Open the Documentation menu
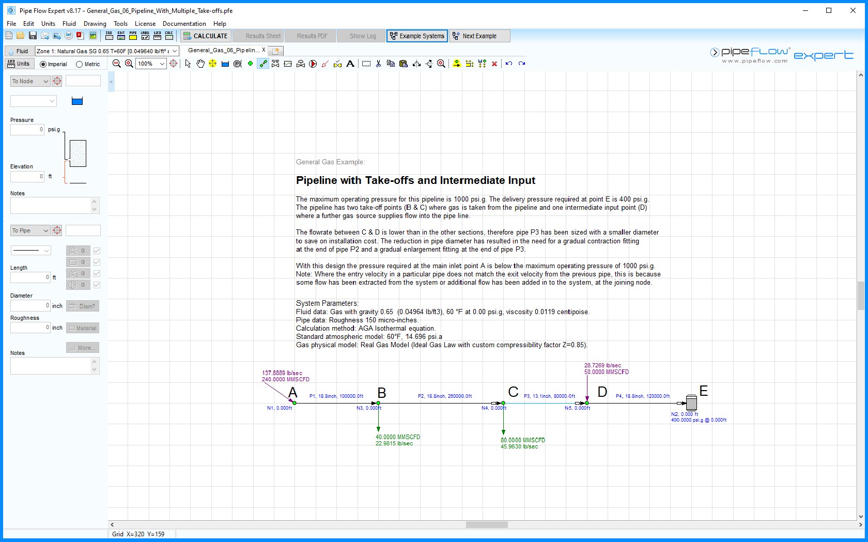 click(x=184, y=24)
